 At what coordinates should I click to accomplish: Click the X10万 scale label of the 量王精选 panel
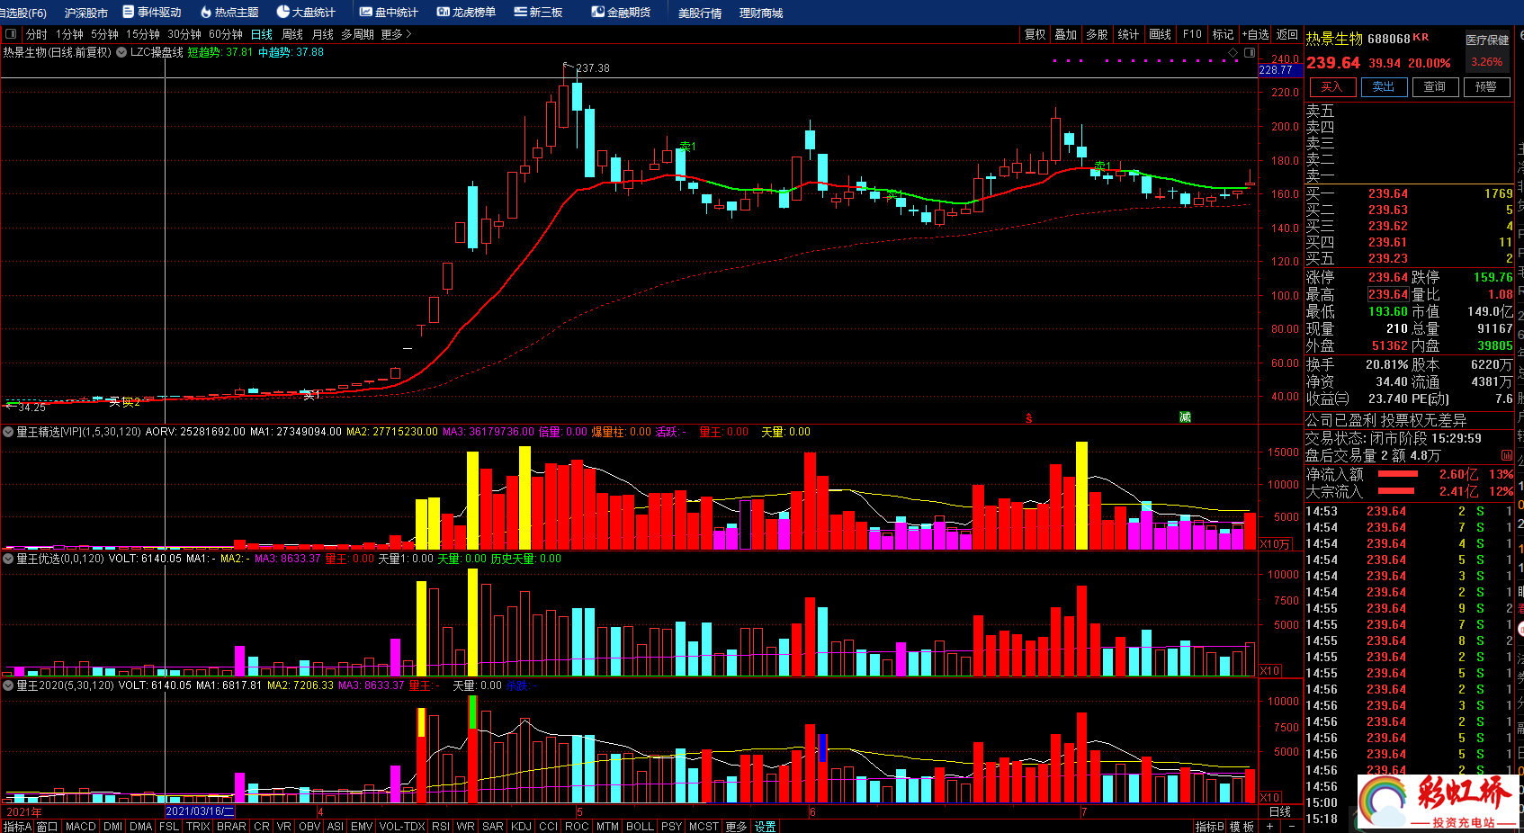tap(1275, 544)
